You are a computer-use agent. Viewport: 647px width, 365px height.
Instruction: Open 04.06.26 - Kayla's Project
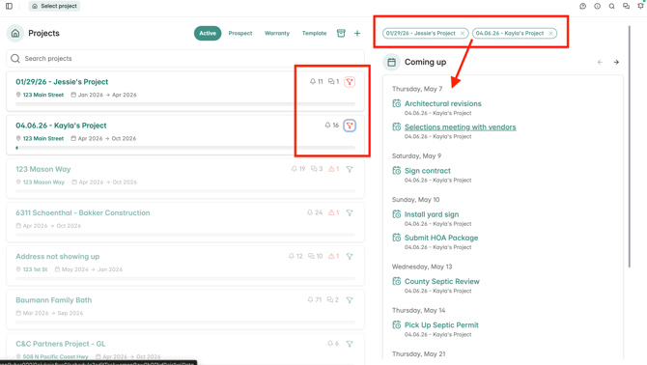[x=61, y=126]
